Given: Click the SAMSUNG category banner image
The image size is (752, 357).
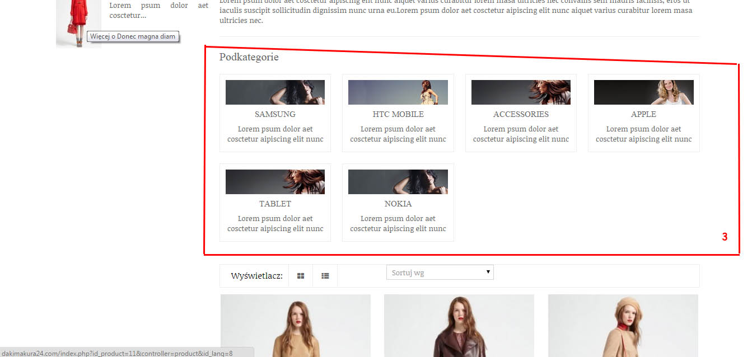Looking at the screenshot, I should point(275,92).
